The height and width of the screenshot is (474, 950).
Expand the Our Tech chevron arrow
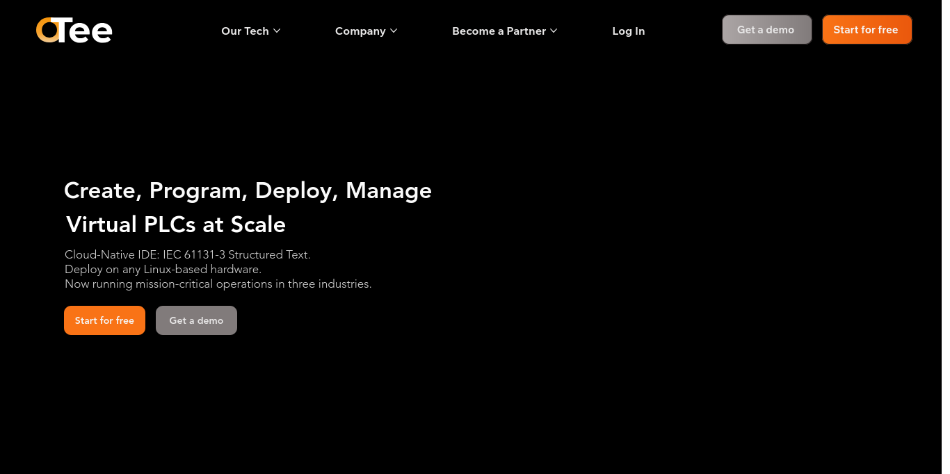pyautogui.click(x=277, y=31)
